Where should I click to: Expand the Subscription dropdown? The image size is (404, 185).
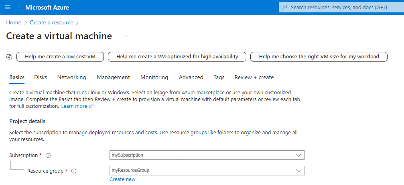click(298, 155)
